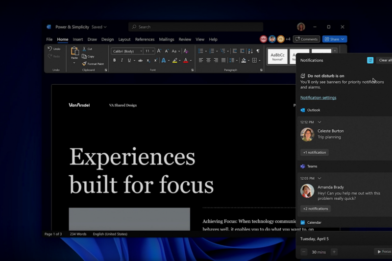Open the File menu
The width and height of the screenshot is (392, 261).
click(49, 40)
